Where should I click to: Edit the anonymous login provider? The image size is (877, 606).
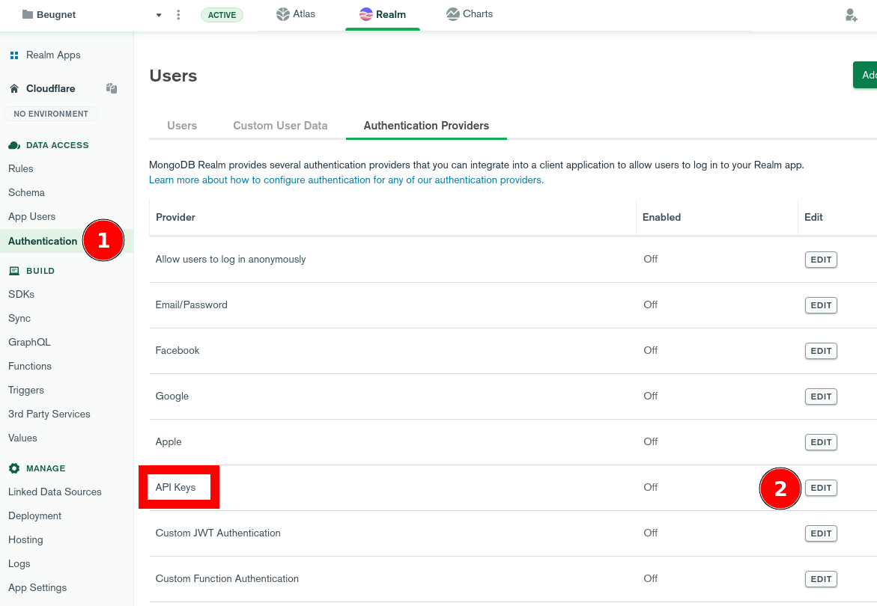click(821, 260)
